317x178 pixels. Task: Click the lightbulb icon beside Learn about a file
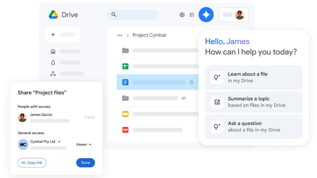[217, 77]
